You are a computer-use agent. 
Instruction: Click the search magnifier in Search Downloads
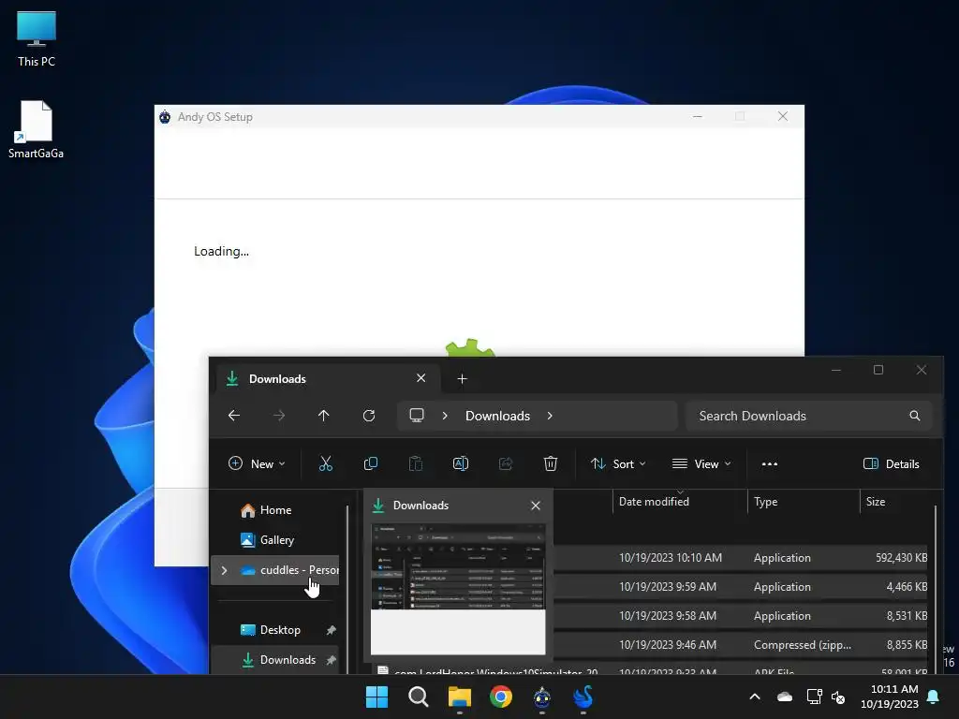(x=915, y=416)
